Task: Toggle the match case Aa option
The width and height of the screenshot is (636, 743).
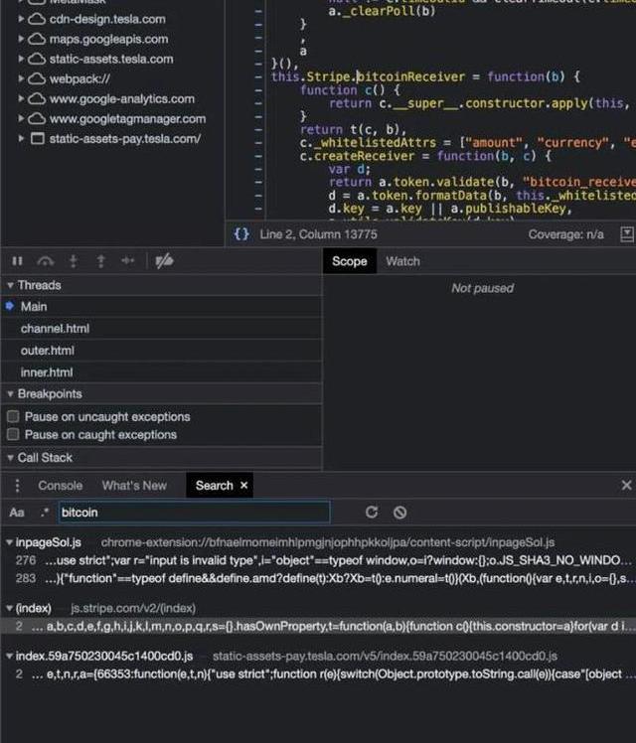Action: coord(17,513)
